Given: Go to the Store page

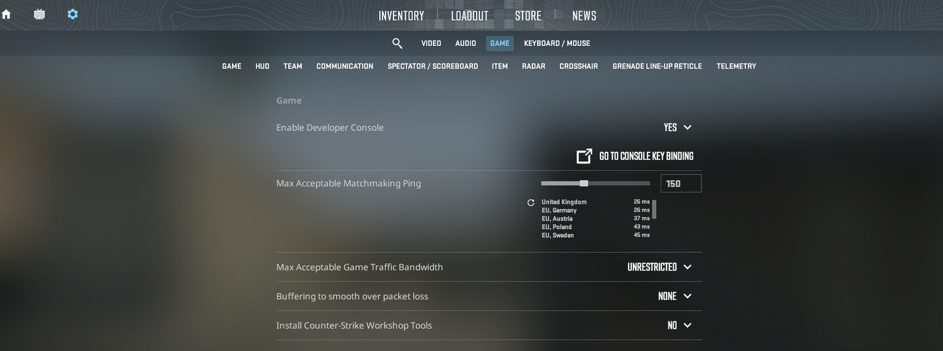Looking at the screenshot, I should coord(528,16).
